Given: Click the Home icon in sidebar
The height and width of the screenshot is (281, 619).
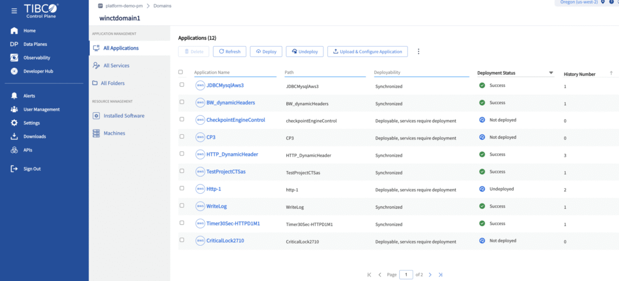Looking at the screenshot, I should [14, 31].
